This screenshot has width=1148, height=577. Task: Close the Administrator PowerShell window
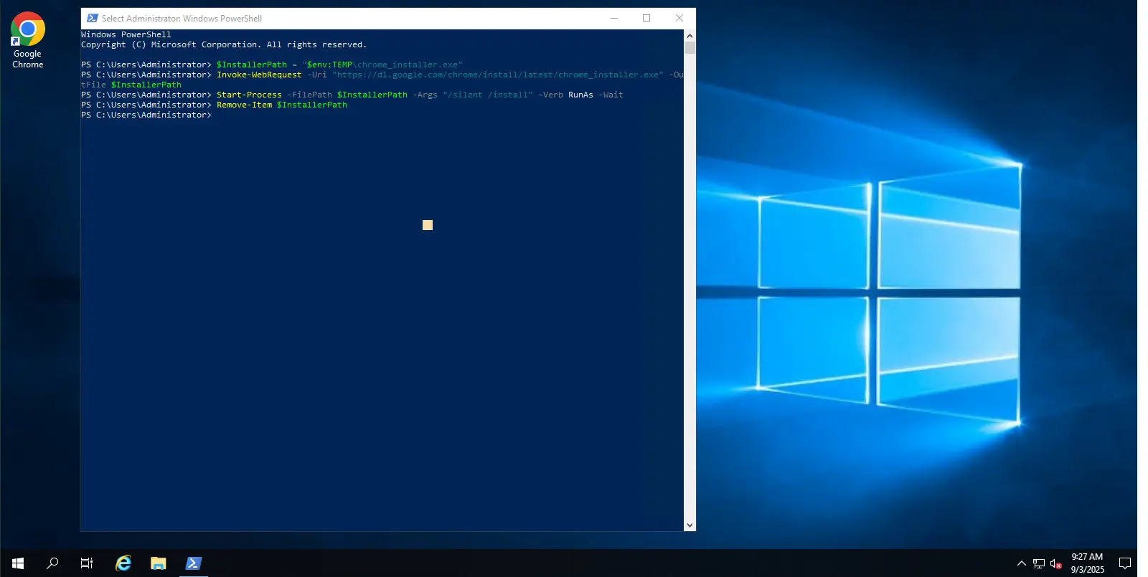tap(679, 19)
